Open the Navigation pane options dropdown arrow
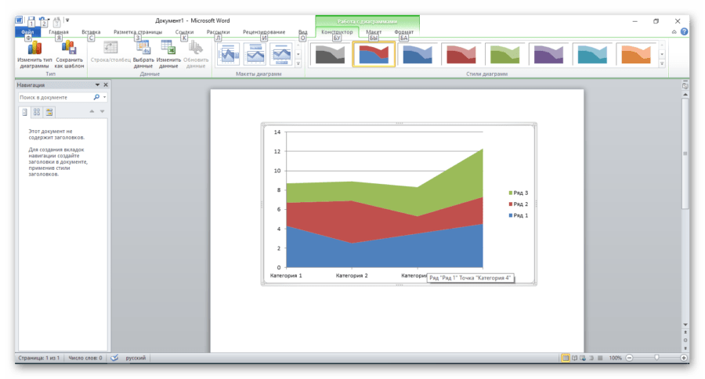This screenshot has height=379, width=705. [x=97, y=85]
